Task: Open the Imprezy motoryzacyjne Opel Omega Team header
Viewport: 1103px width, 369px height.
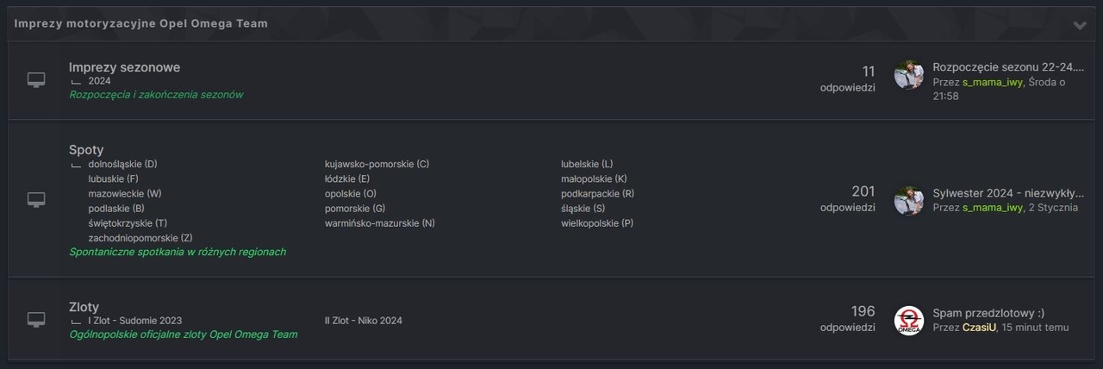Action: (140, 23)
